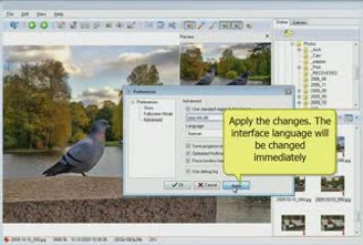Toggle the Save progressive checkbox
The height and width of the screenshot is (245, 363).
pyautogui.click(x=188, y=146)
